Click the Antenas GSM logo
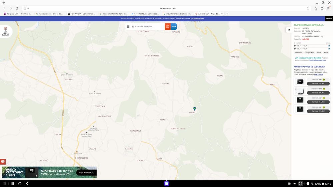 6,31
